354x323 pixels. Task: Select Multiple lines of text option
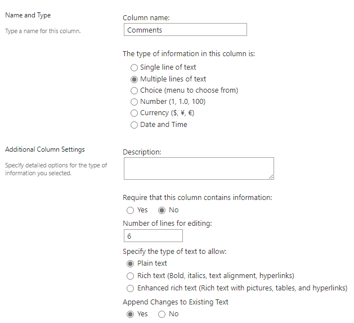(x=134, y=79)
